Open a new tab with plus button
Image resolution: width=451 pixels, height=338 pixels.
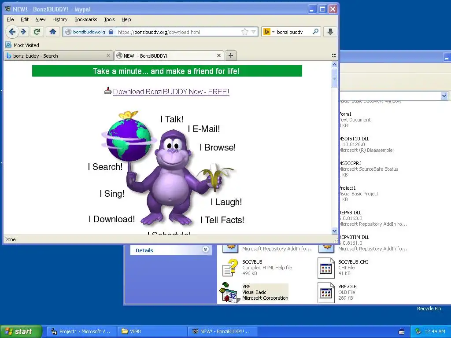click(x=231, y=55)
